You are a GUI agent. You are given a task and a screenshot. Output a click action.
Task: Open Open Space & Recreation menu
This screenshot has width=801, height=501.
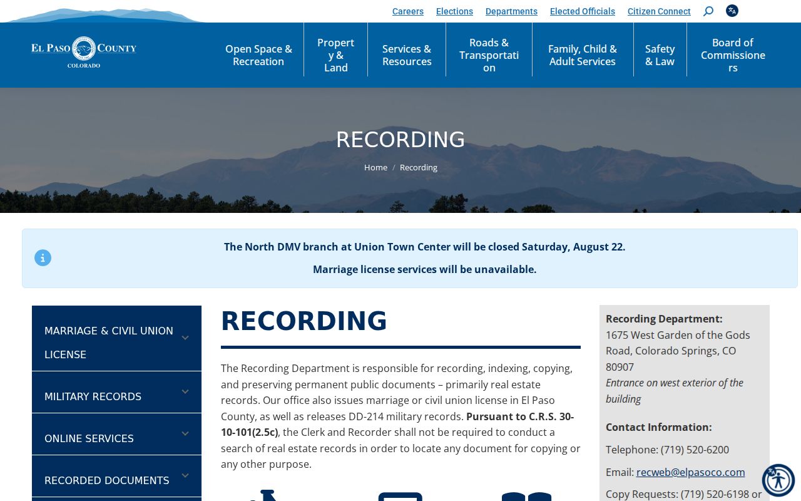(258, 55)
